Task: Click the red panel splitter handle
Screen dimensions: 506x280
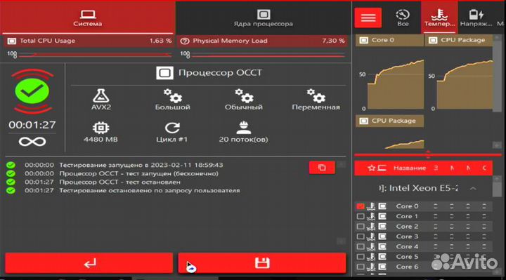Action: point(428,154)
